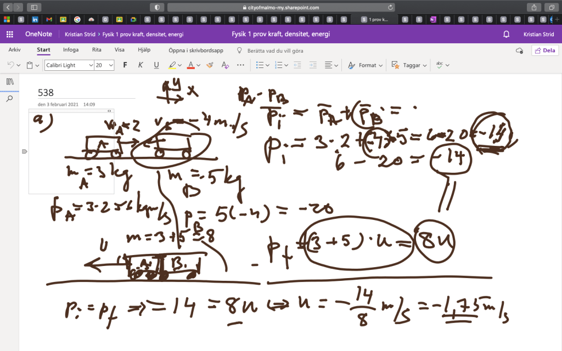Open the font color picker arrow
Viewport: 562px width, 351px height.
(199, 65)
